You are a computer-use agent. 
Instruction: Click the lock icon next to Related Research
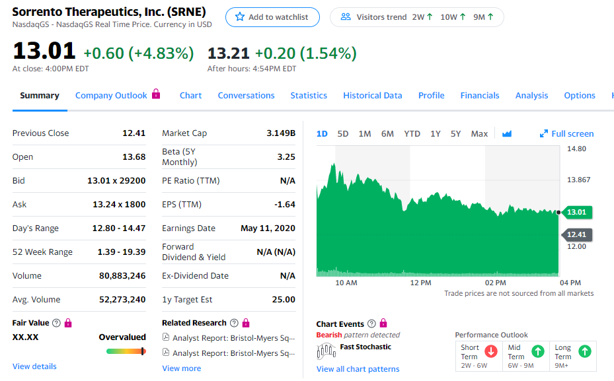coord(246,323)
